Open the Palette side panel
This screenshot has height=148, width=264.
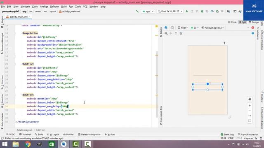(x=161, y=32)
